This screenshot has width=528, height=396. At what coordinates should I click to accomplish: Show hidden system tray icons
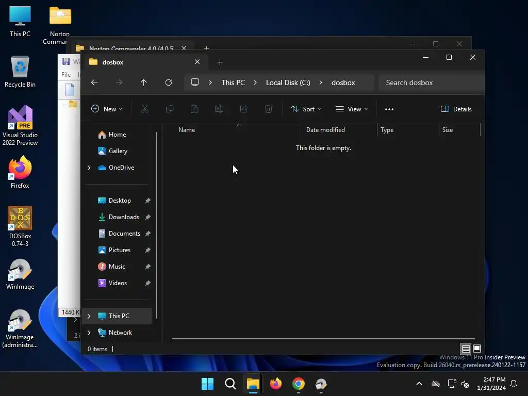(419, 384)
